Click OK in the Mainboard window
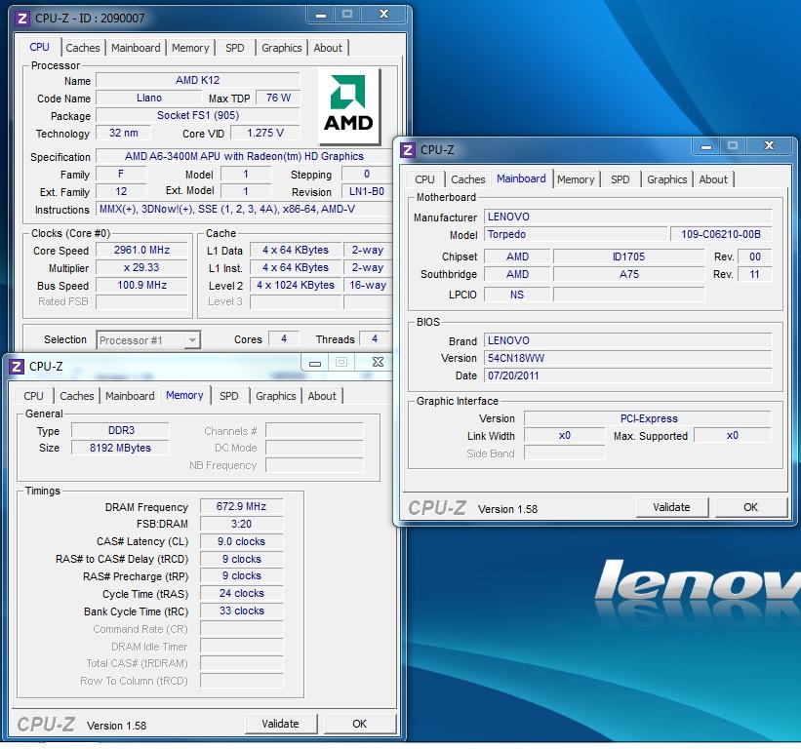 tap(750, 507)
